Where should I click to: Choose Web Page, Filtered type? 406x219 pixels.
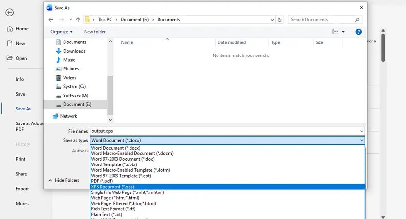coord(228,204)
